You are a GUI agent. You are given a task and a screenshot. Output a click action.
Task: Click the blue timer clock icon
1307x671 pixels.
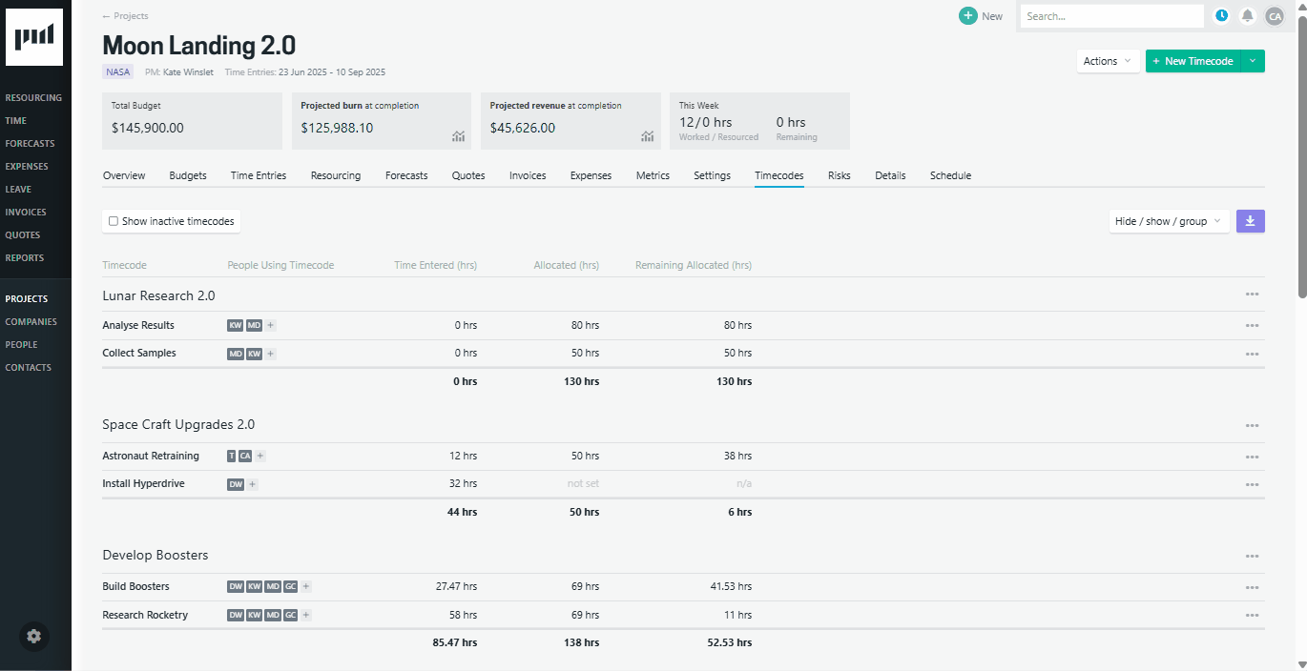[1221, 15]
